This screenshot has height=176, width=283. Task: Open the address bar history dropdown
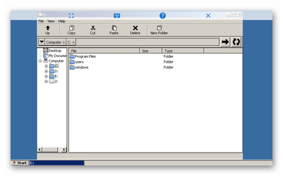click(42, 42)
